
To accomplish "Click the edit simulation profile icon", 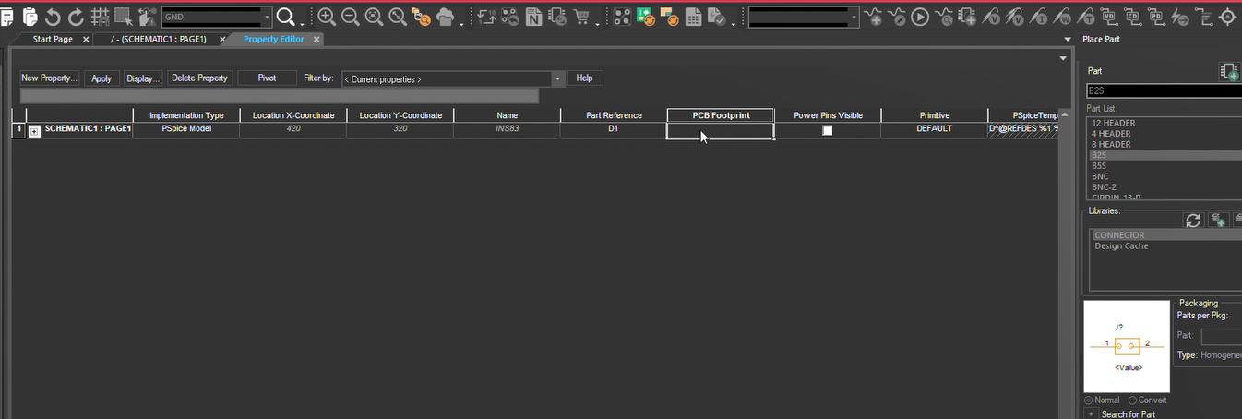I will point(897,17).
